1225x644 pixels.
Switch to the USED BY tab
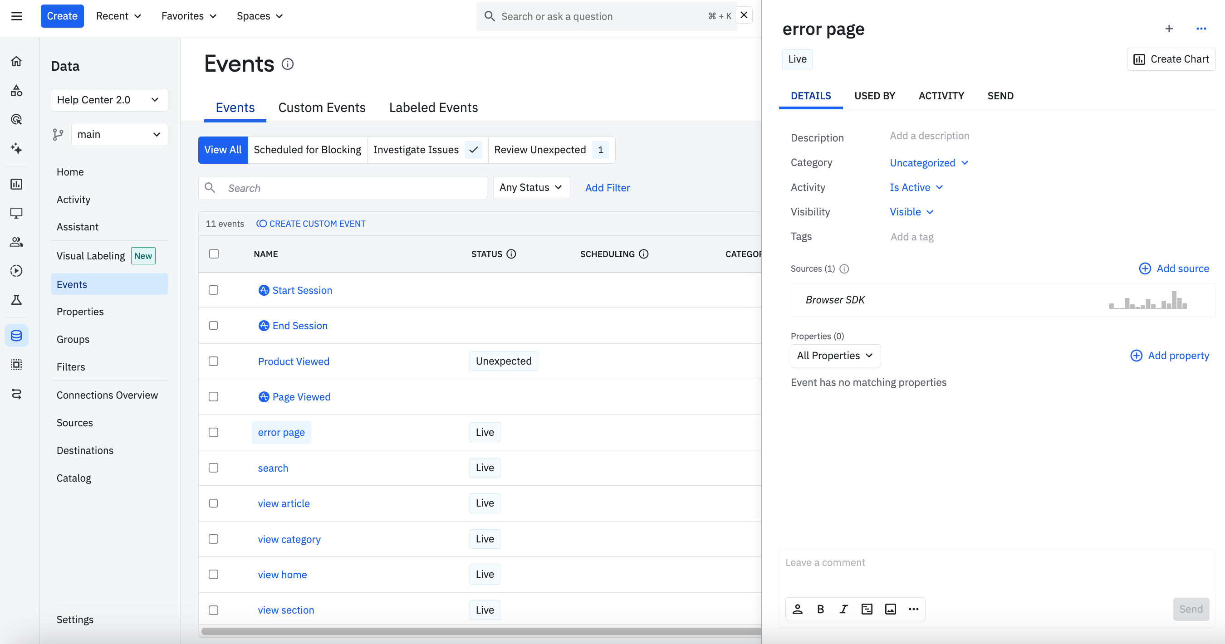coord(874,96)
